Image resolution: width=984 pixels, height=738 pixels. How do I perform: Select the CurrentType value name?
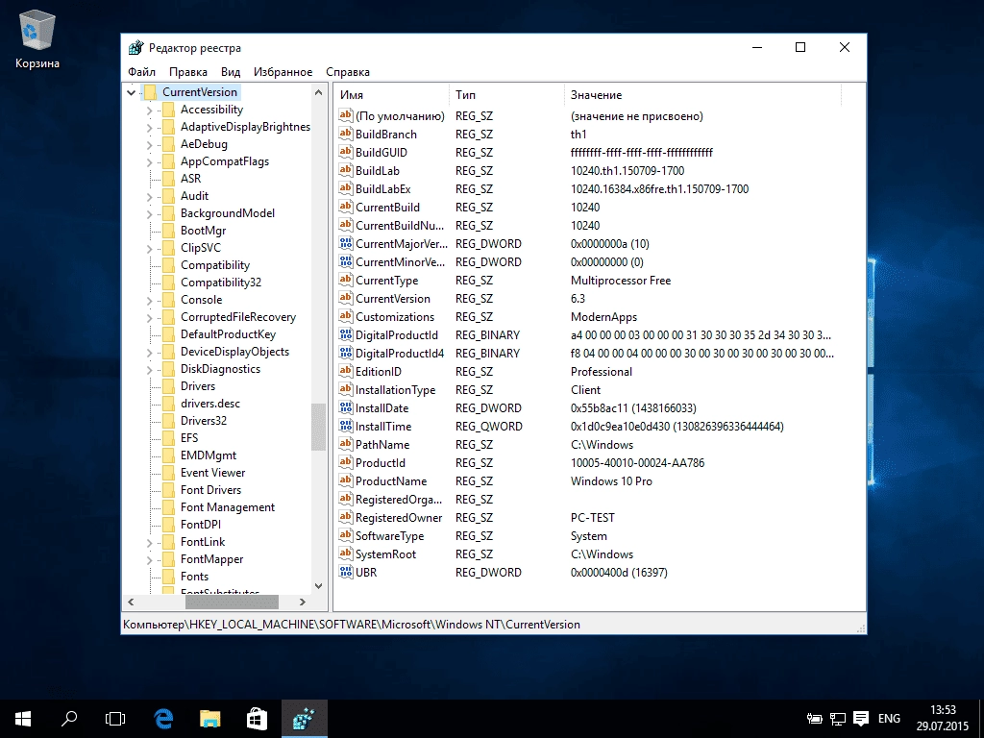pyautogui.click(x=386, y=281)
